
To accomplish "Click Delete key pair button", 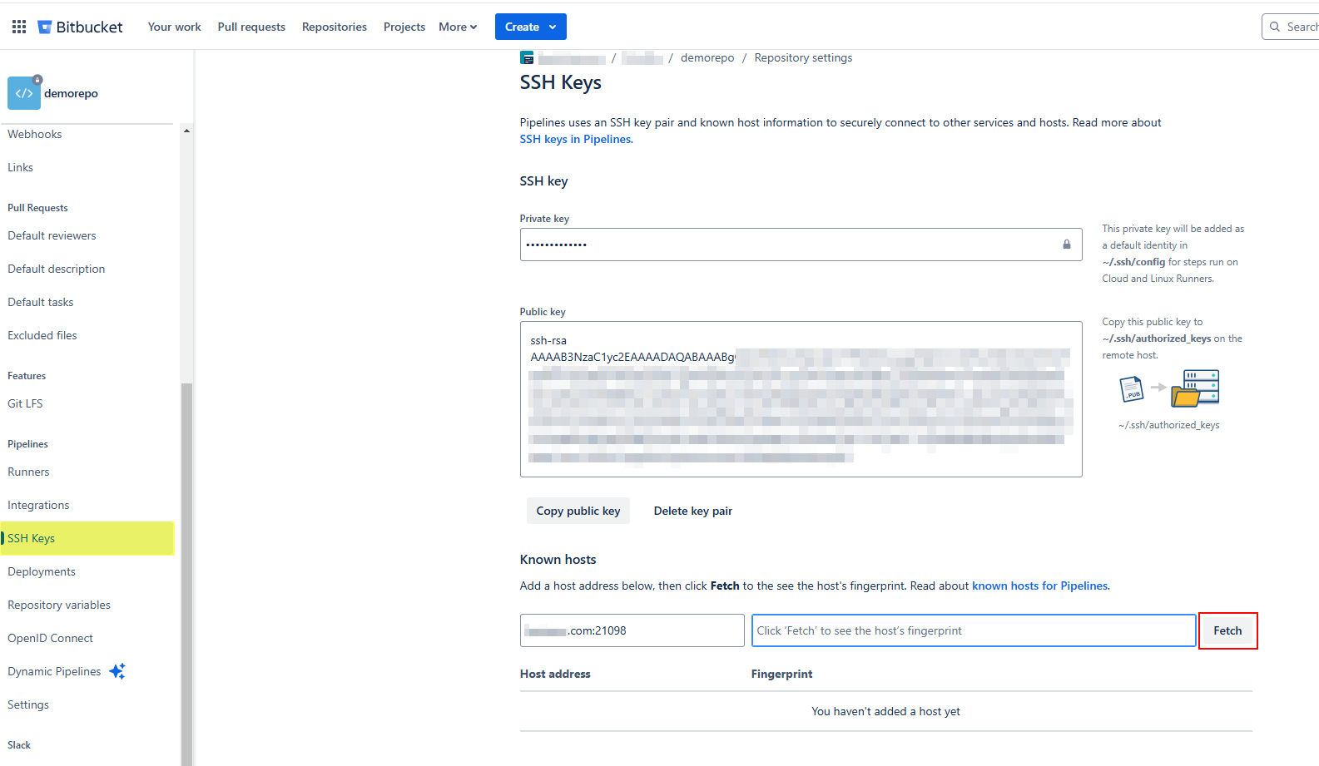I will coord(692,511).
